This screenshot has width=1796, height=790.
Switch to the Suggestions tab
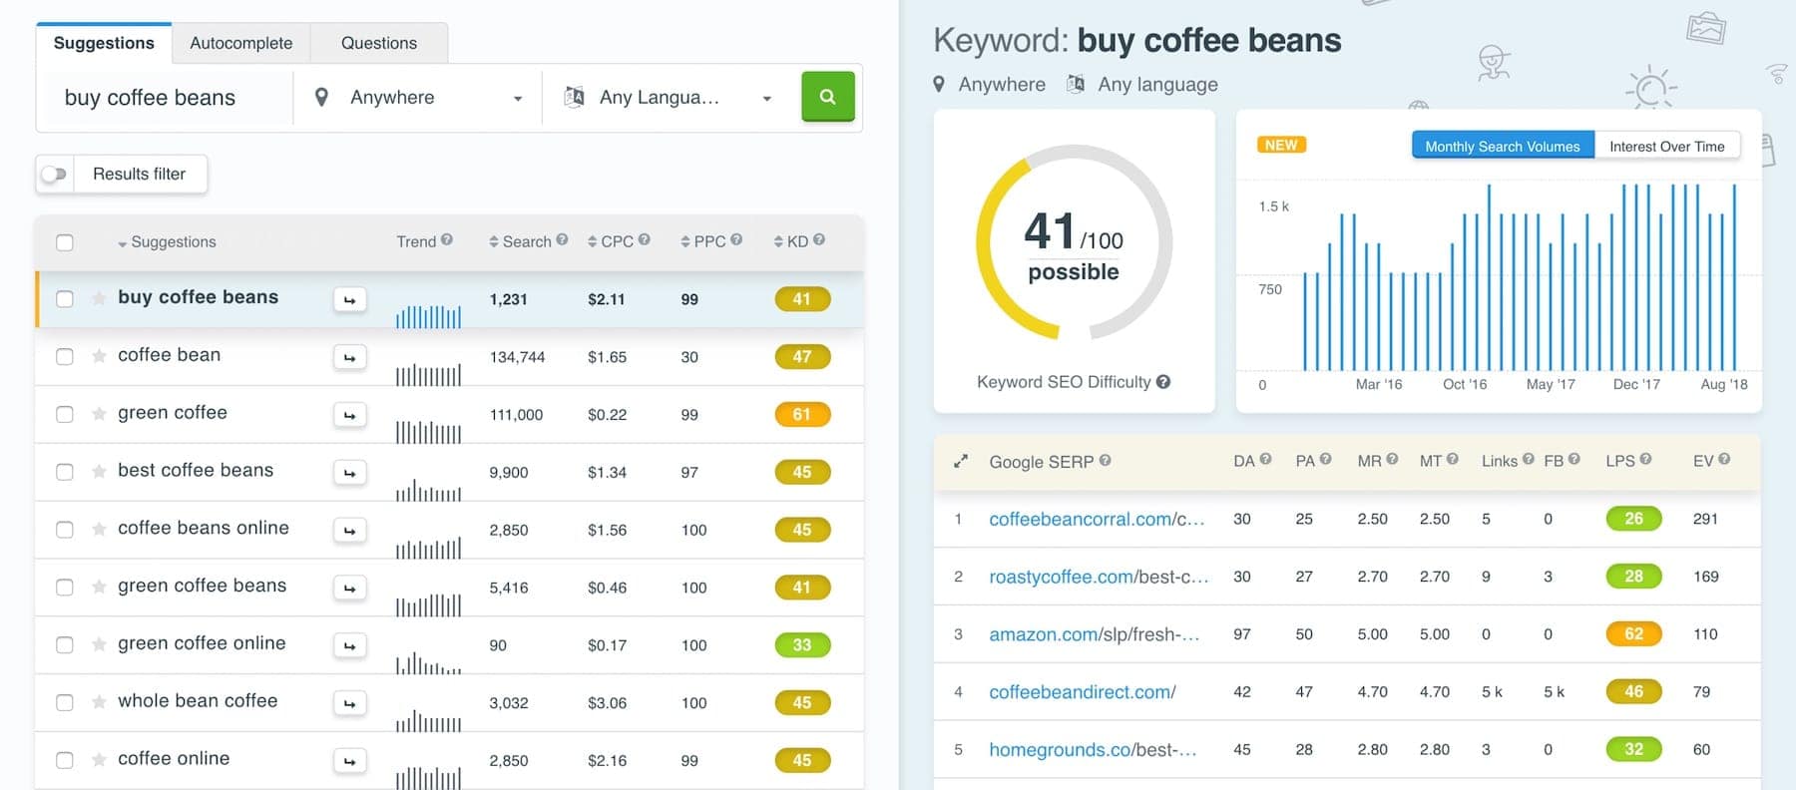pos(104,43)
